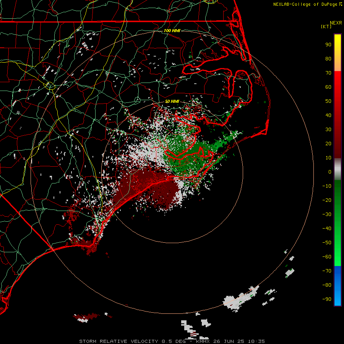Viewport: 344px width, 344px height.
Task: Click the 50 value on the velocity scale
Action: [x=328, y=101]
